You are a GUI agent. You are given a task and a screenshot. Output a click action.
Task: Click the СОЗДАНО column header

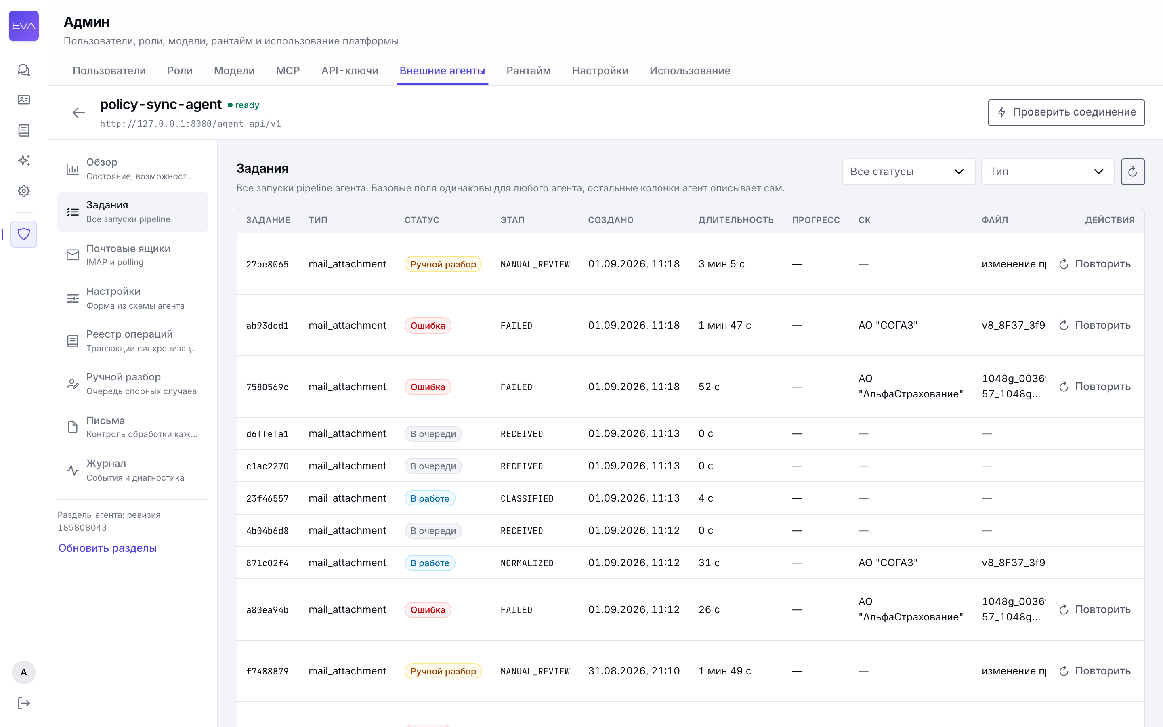[x=610, y=220]
